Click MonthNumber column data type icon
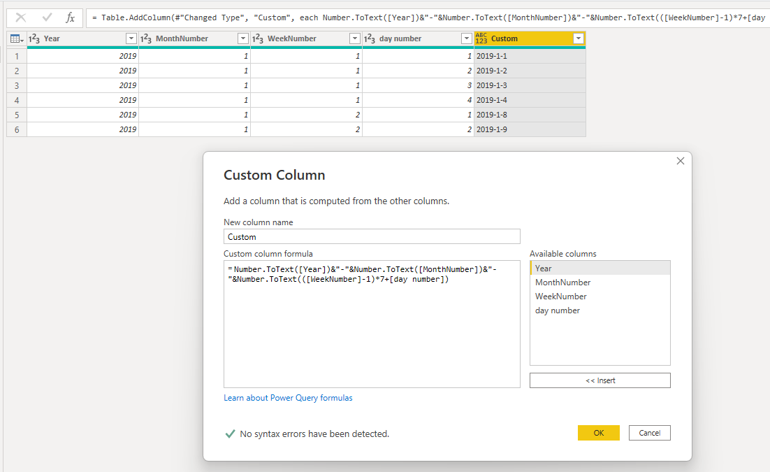770x472 pixels. 146,38
